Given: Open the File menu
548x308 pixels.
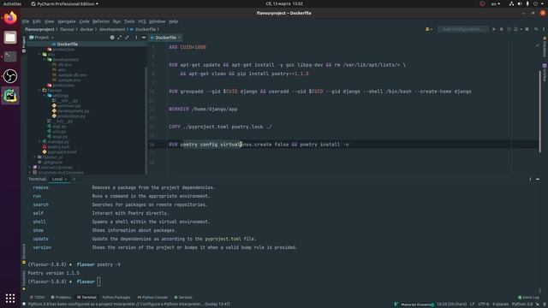Looking at the screenshot, I should [x=26, y=21].
